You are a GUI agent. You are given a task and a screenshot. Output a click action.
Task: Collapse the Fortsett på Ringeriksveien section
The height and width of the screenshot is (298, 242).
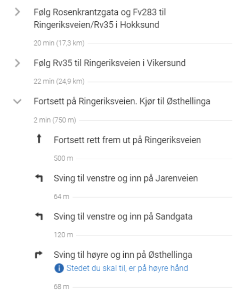coord(17,101)
